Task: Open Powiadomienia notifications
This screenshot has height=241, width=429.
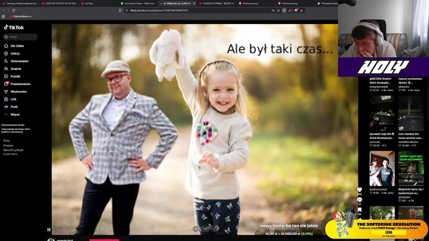Action: tap(20, 84)
